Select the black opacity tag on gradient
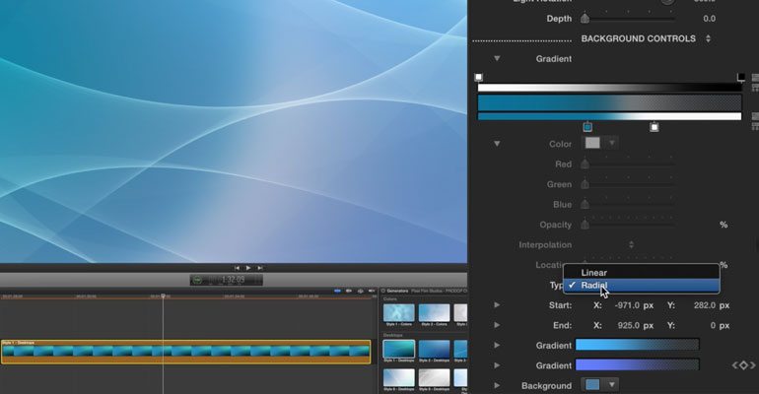Viewport: 759px width, 394px height. tap(741, 78)
